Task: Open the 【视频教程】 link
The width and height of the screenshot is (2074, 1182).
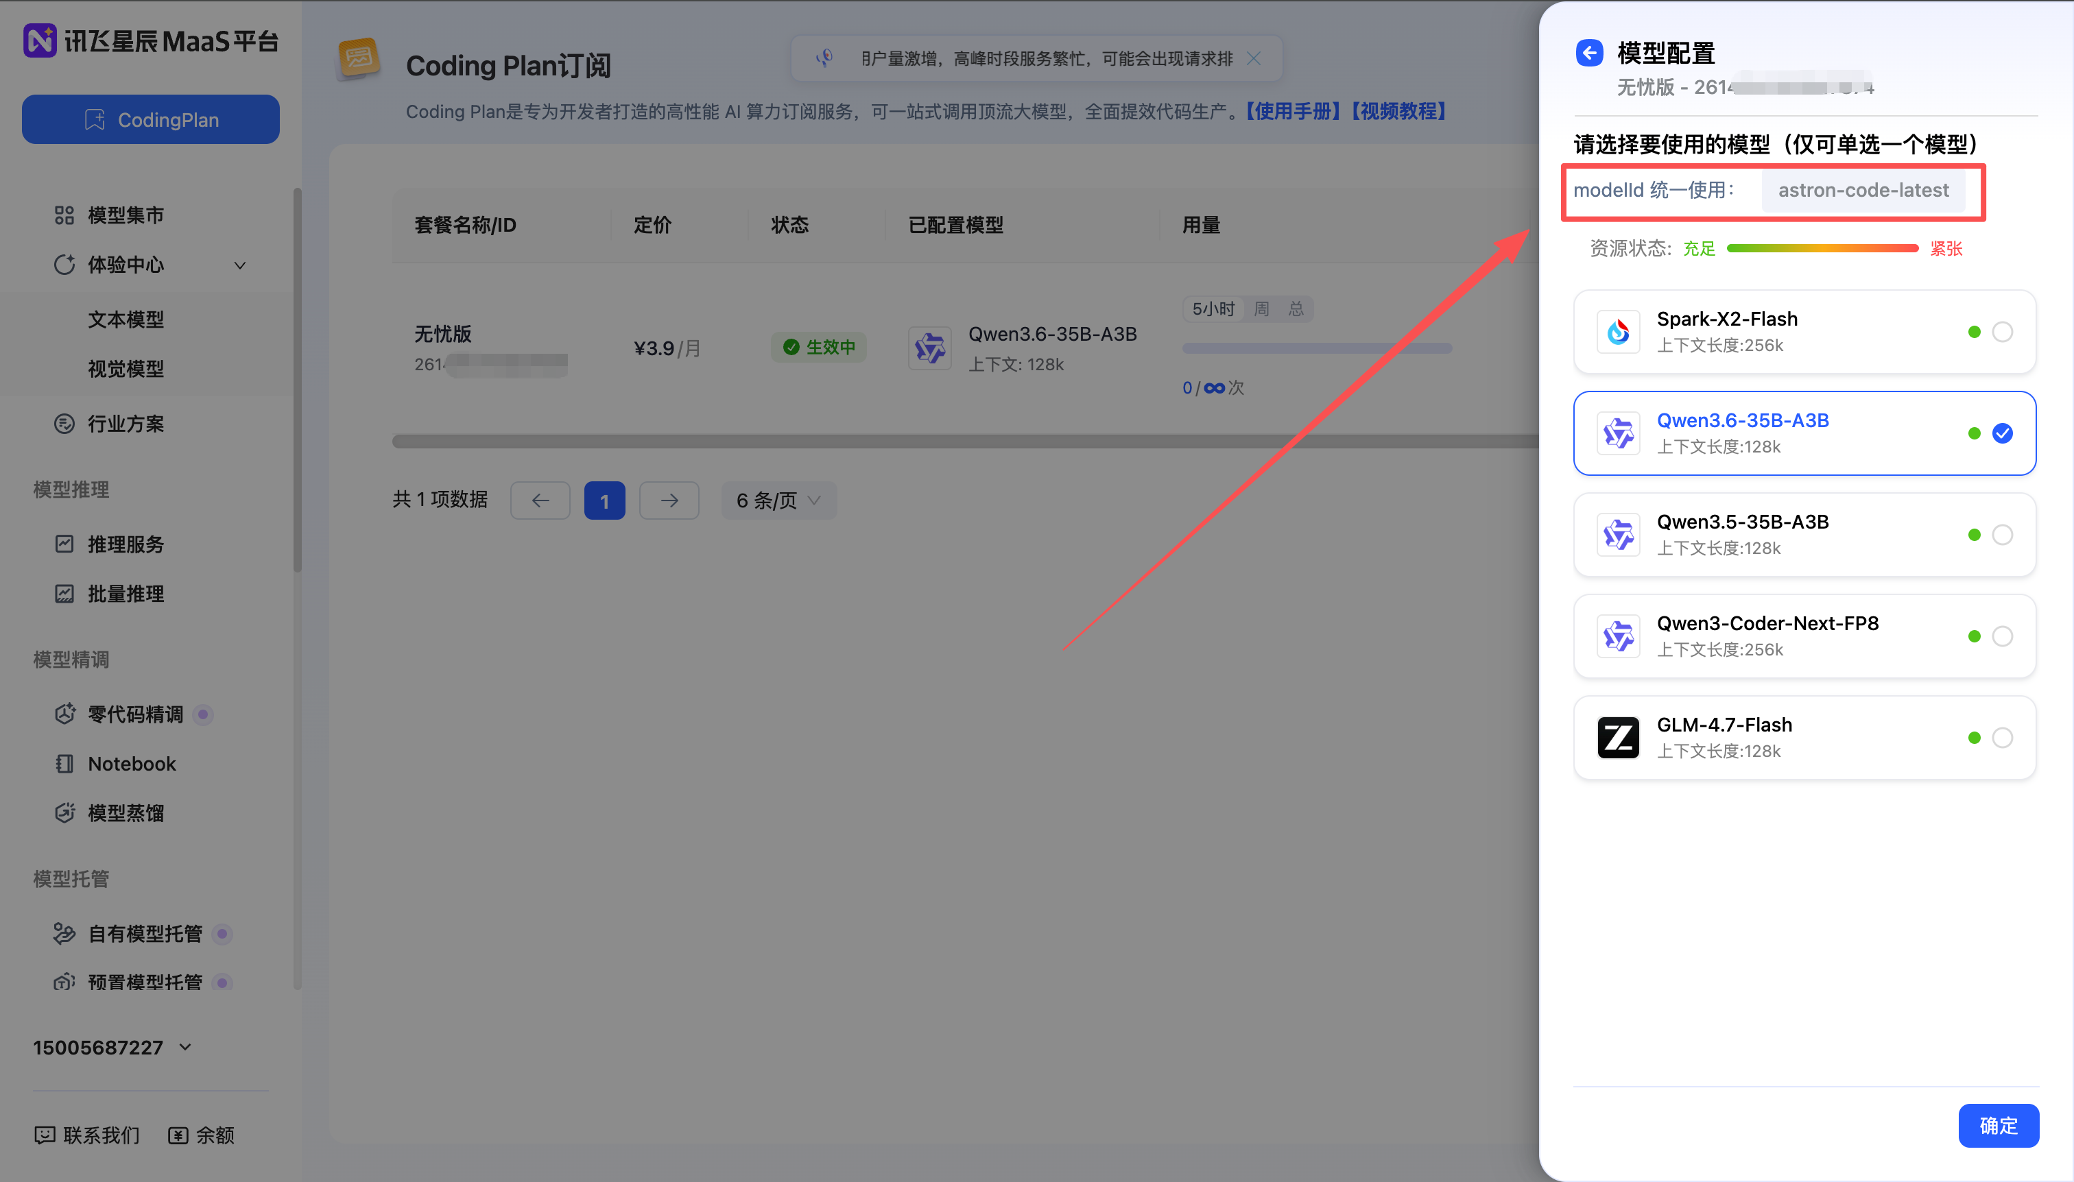Action: 1397,111
